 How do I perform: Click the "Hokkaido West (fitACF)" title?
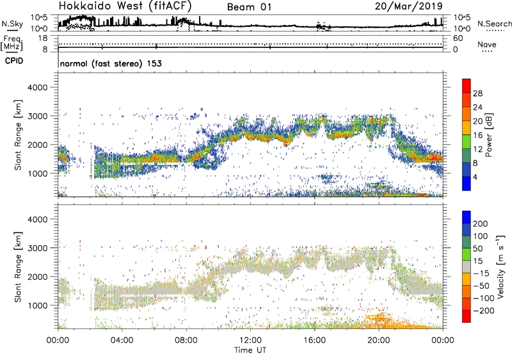(125, 6)
